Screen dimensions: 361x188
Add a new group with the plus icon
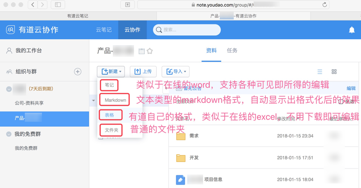pyautogui.click(x=78, y=72)
